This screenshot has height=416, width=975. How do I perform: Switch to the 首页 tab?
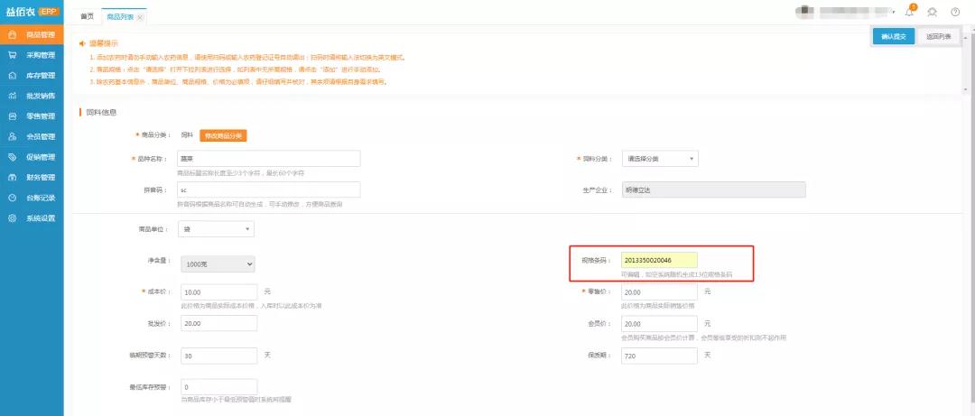tap(87, 17)
